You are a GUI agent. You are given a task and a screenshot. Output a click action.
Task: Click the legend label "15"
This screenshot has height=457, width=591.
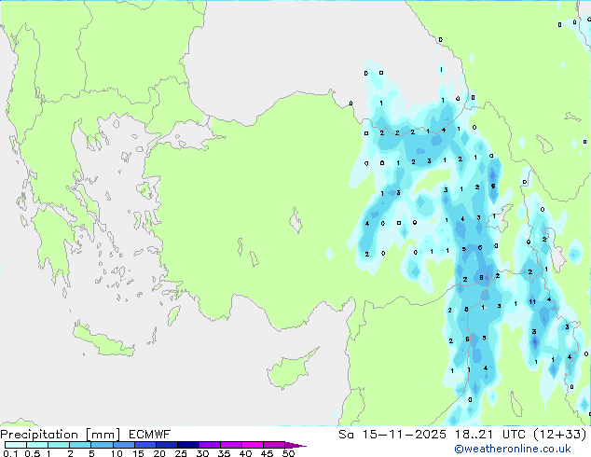point(138,453)
